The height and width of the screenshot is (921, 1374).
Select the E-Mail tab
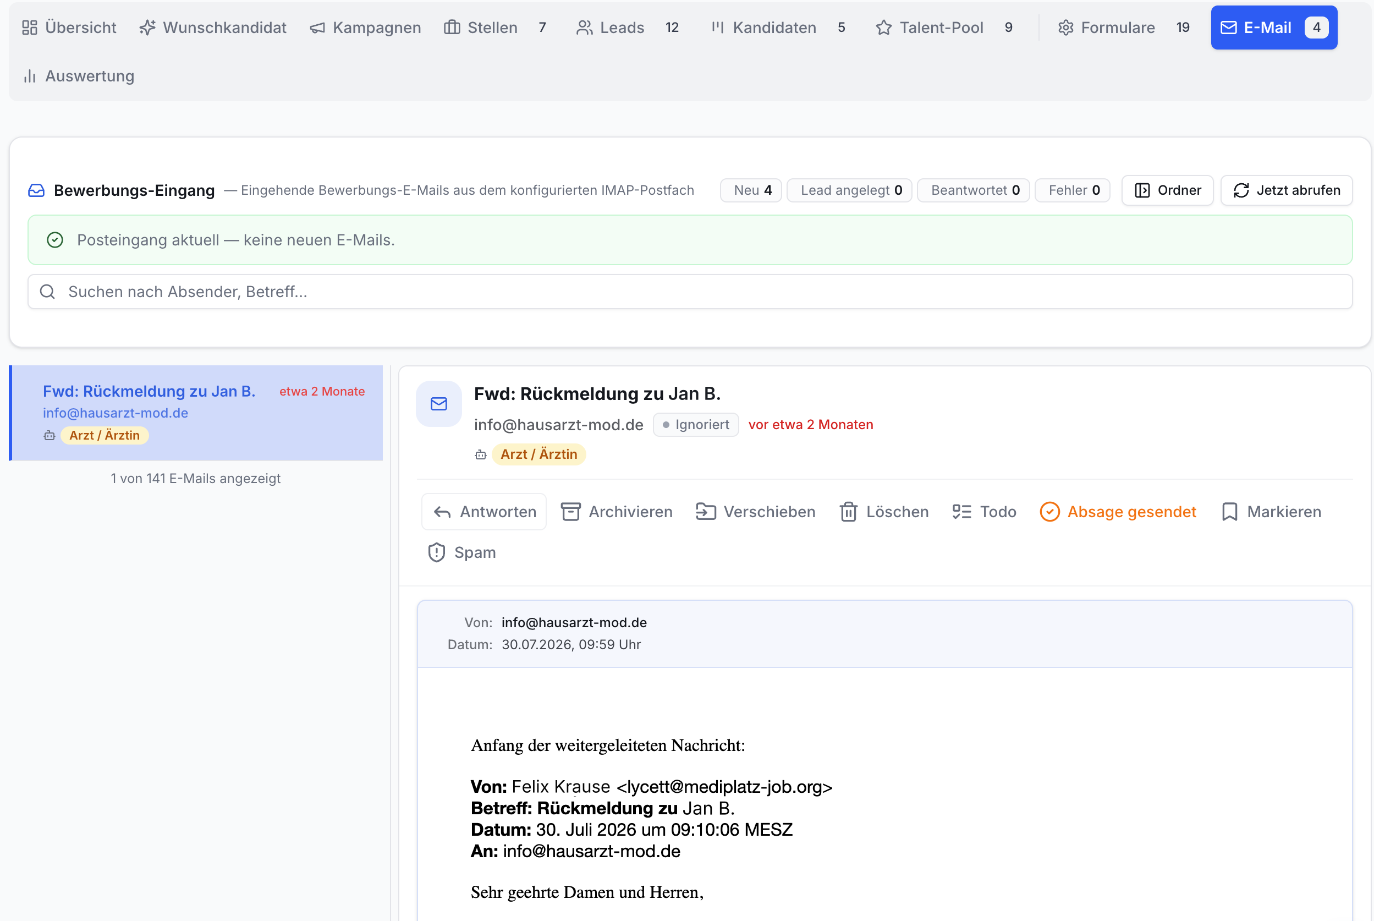pos(1273,28)
